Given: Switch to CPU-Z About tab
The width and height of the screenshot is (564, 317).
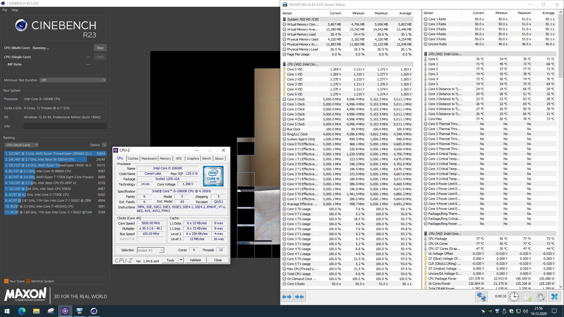Looking at the screenshot, I should coord(219,158).
